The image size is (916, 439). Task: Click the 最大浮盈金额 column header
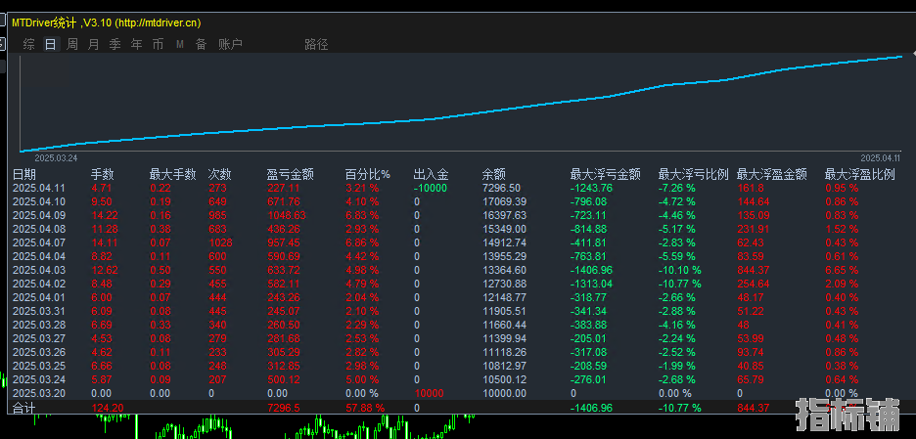point(772,174)
